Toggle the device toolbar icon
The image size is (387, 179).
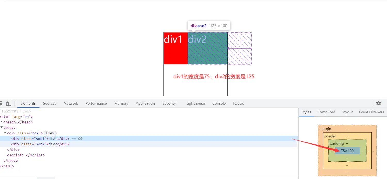click(x=9, y=103)
